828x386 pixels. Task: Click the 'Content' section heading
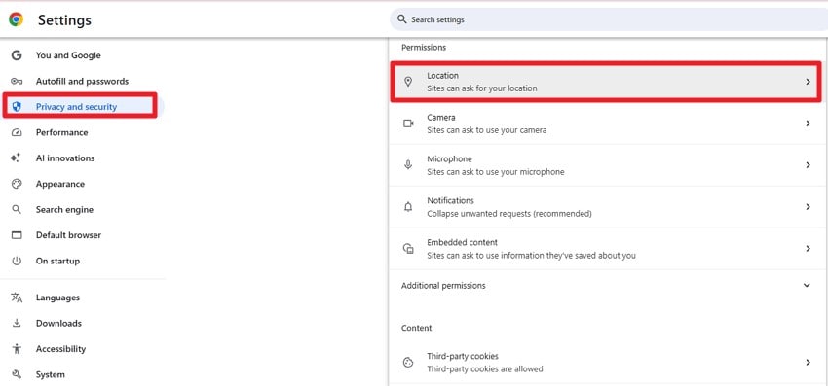pos(416,328)
